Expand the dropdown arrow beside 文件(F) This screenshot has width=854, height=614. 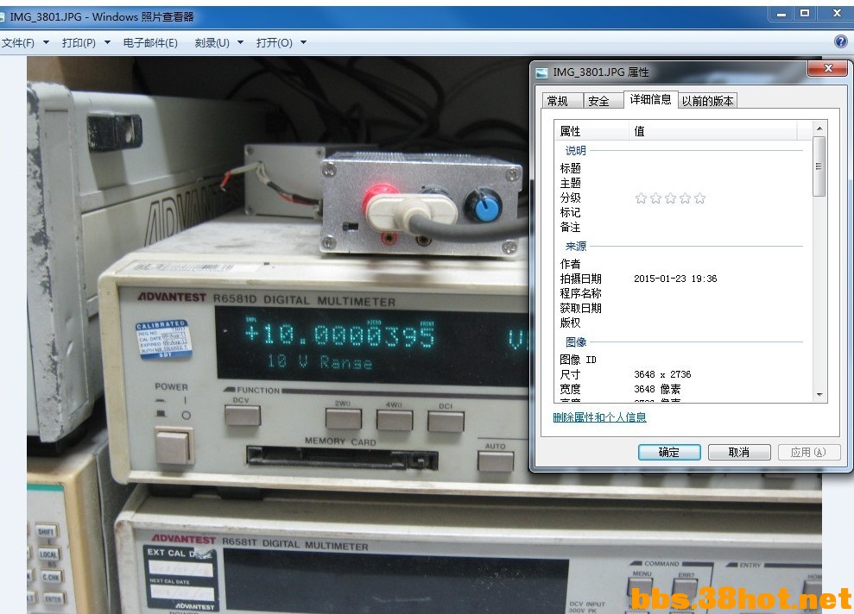[x=46, y=42]
